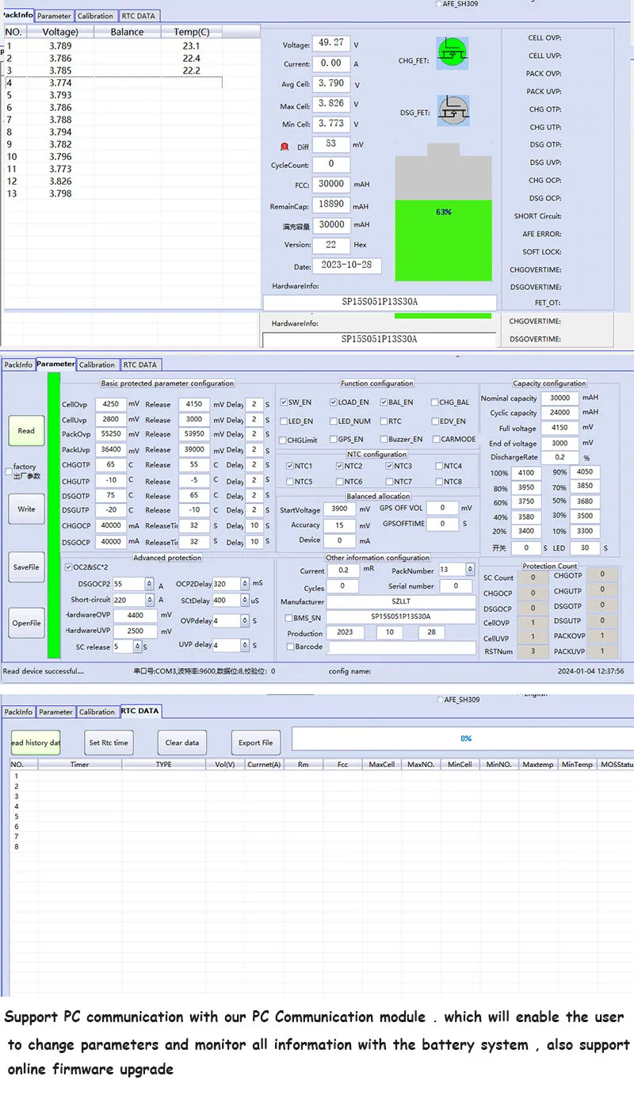Image resolution: width=634 pixels, height=1118 pixels.
Task: Toggle the OC2&SC*2 advanced protection checkbox
Action: click(x=68, y=567)
